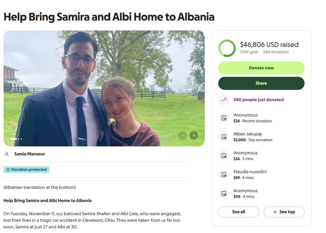Image resolution: width=326 pixels, height=233 pixels.
Task: Click the heart-hand icon next to Alban Jakupaj
Action: [224, 137]
